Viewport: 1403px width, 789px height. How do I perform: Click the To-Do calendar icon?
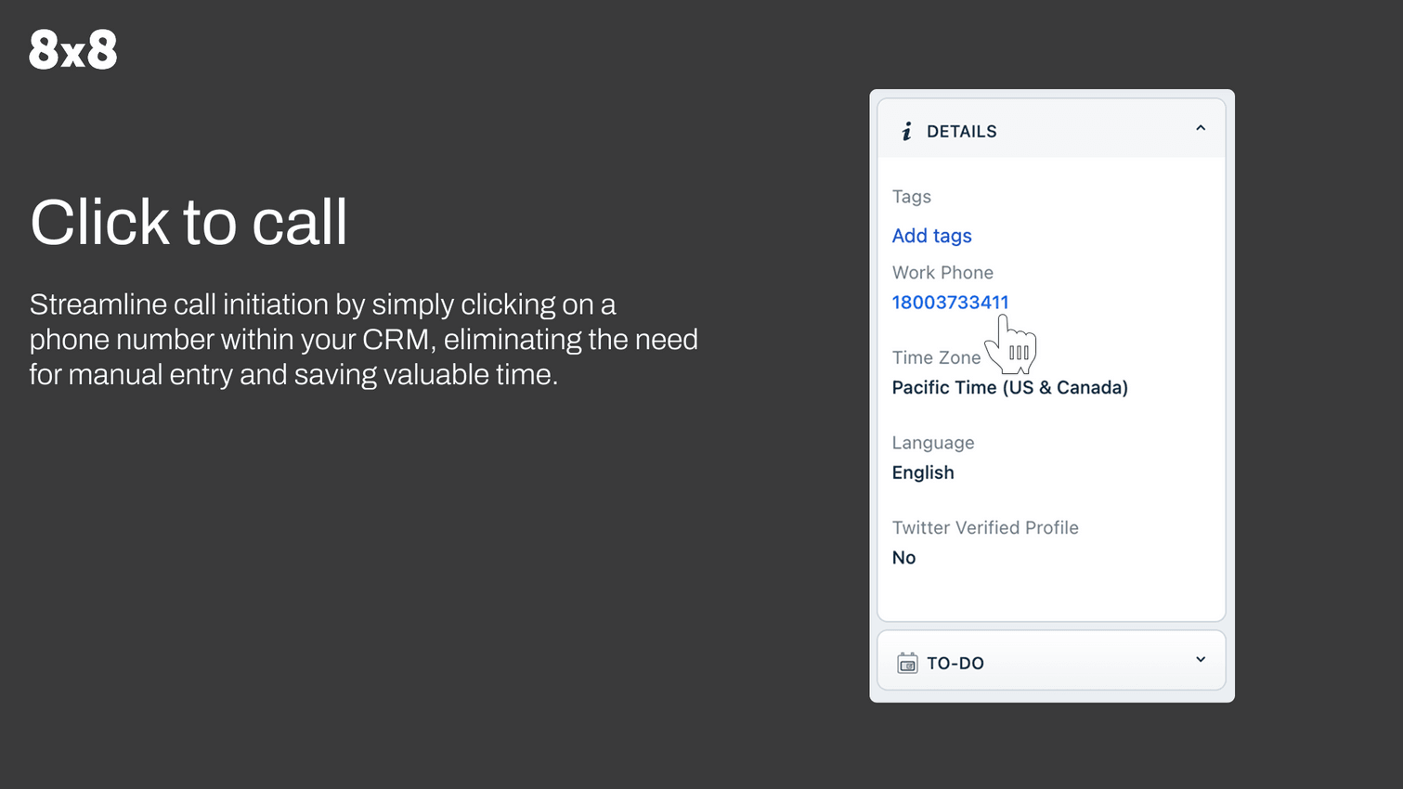907,663
